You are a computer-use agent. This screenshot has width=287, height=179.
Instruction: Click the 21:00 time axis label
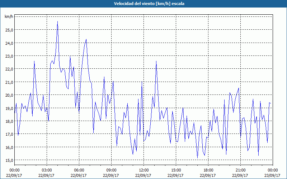click(240, 170)
